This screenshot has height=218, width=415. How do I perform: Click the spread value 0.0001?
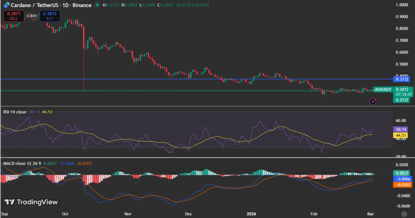click(x=32, y=16)
